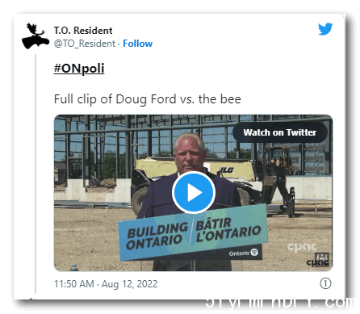Open the moose profile avatar

36,36
